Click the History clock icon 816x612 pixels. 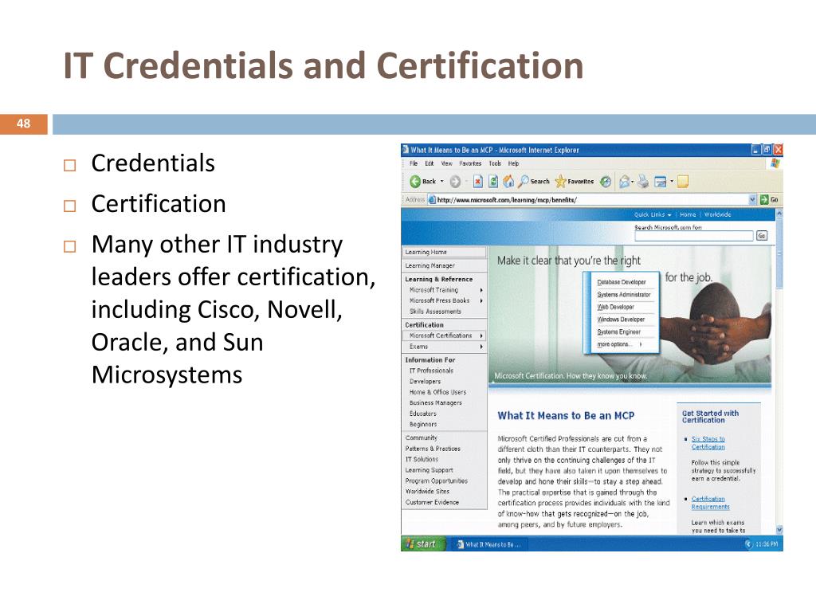[x=606, y=181]
